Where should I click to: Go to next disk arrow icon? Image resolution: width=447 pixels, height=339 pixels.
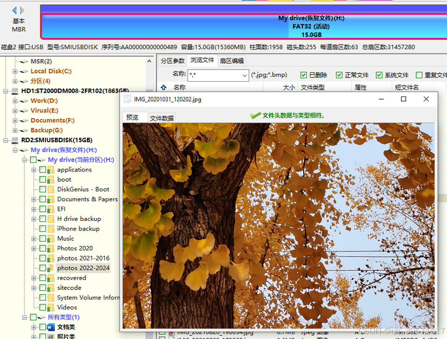pyautogui.click(x=22, y=11)
